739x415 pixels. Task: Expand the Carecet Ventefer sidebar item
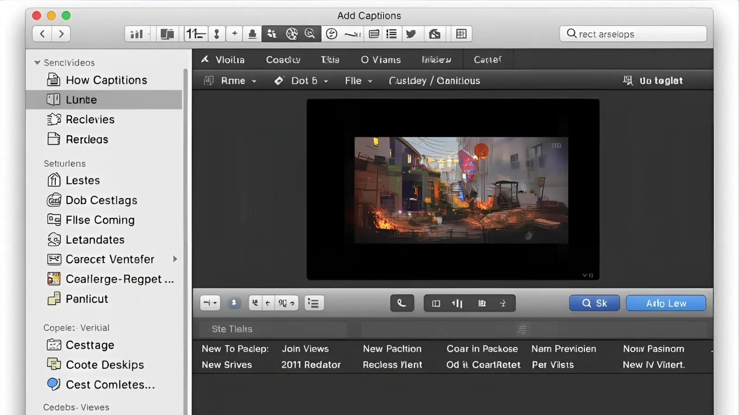[175, 259]
